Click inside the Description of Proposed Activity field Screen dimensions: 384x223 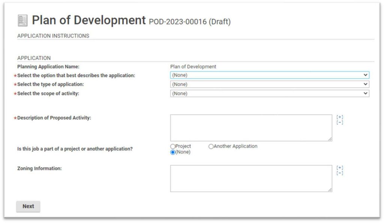tap(251, 127)
